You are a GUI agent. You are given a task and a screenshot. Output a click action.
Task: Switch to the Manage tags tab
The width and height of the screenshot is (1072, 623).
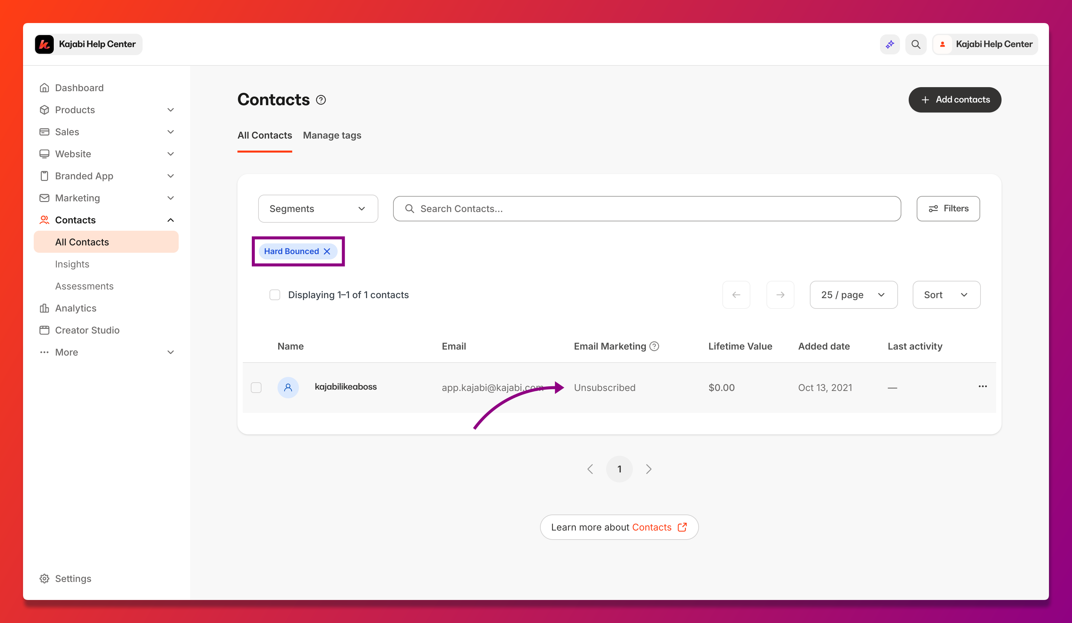coord(332,135)
